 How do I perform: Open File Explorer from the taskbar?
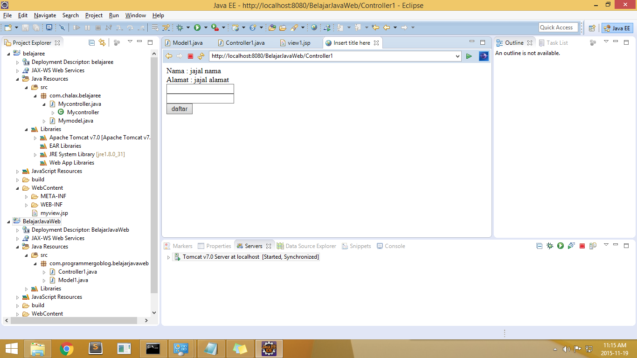38,348
